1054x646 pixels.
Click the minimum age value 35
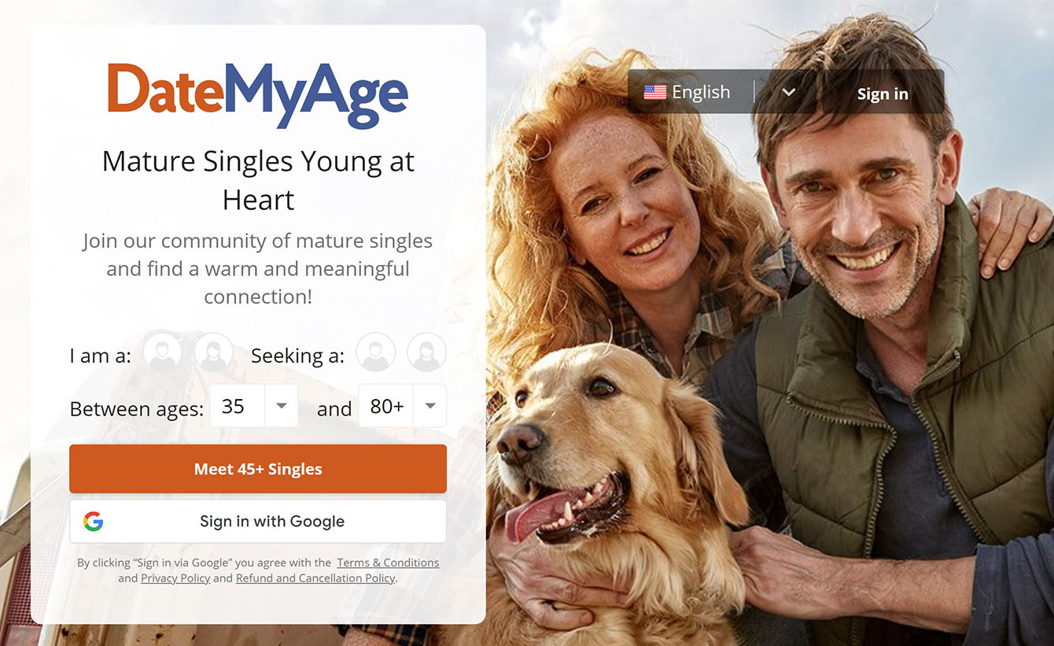(233, 406)
